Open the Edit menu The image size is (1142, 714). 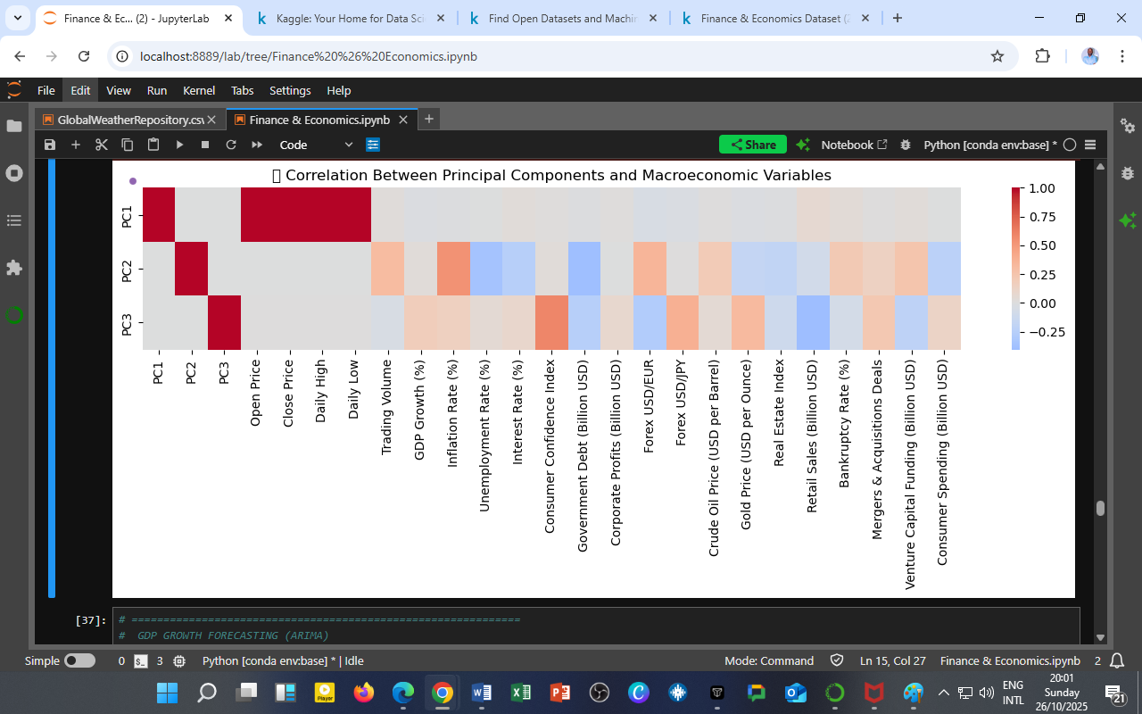tap(80, 90)
